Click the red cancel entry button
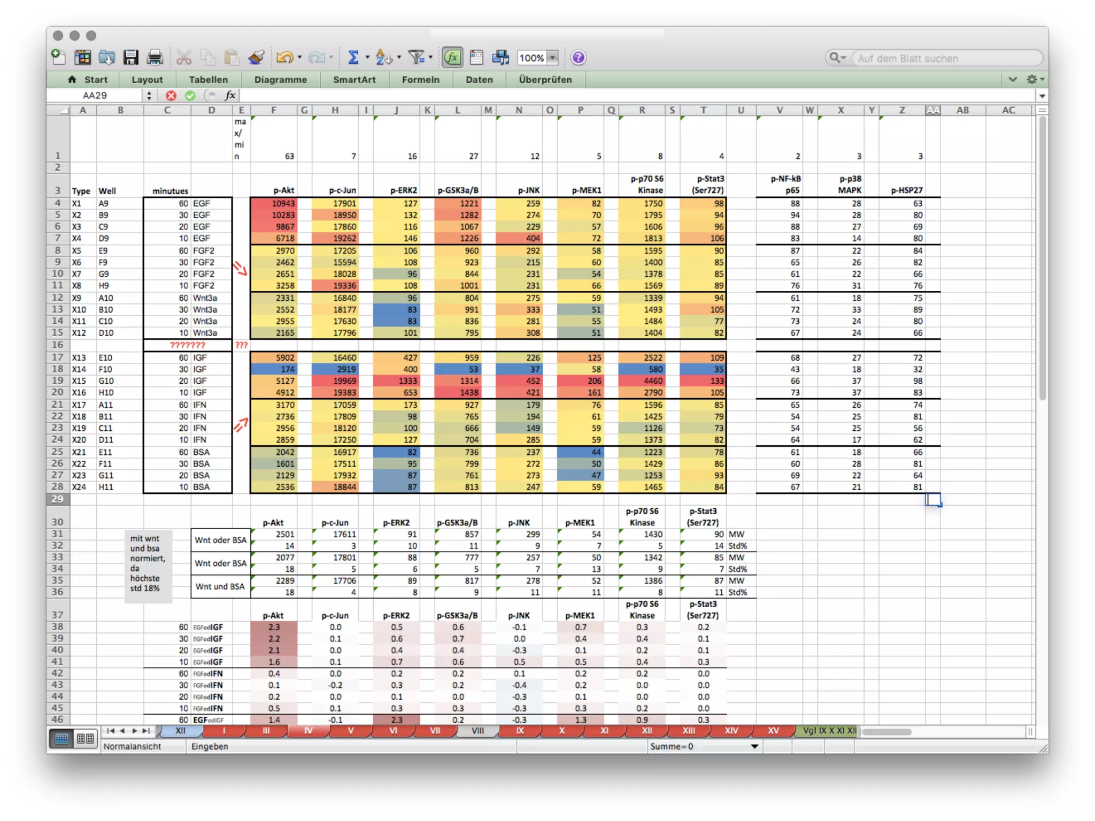The height and width of the screenshot is (821, 1095). click(x=171, y=96)
